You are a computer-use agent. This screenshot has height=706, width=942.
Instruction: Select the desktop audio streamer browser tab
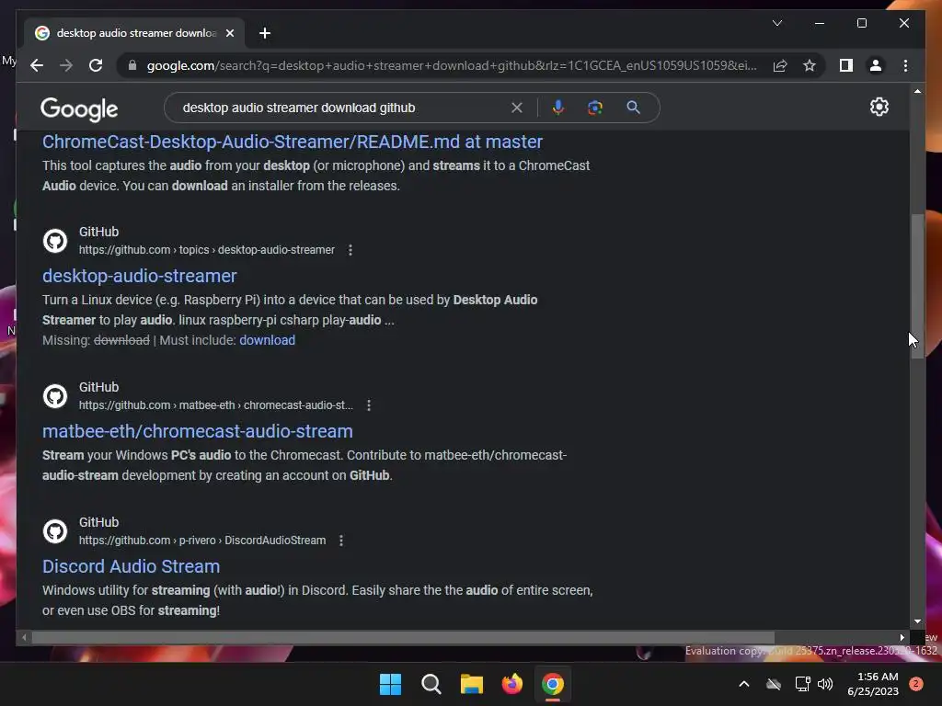(135, 33)
